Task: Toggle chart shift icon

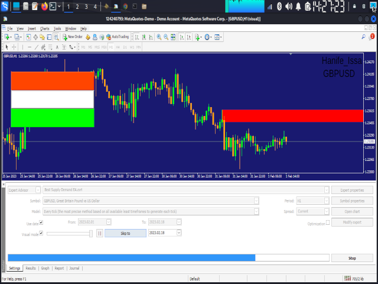Action: [x=189, y=37]
